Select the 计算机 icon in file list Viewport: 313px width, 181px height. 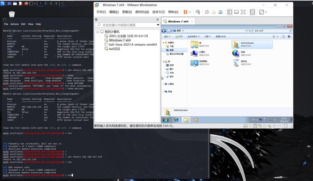(194, 54)
